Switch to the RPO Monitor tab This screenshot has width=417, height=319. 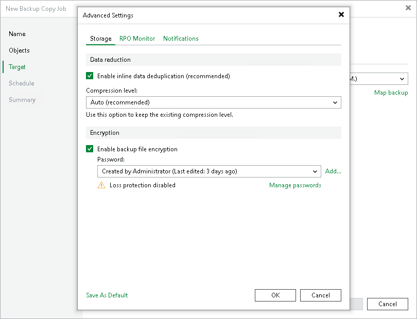pos(137,39)
